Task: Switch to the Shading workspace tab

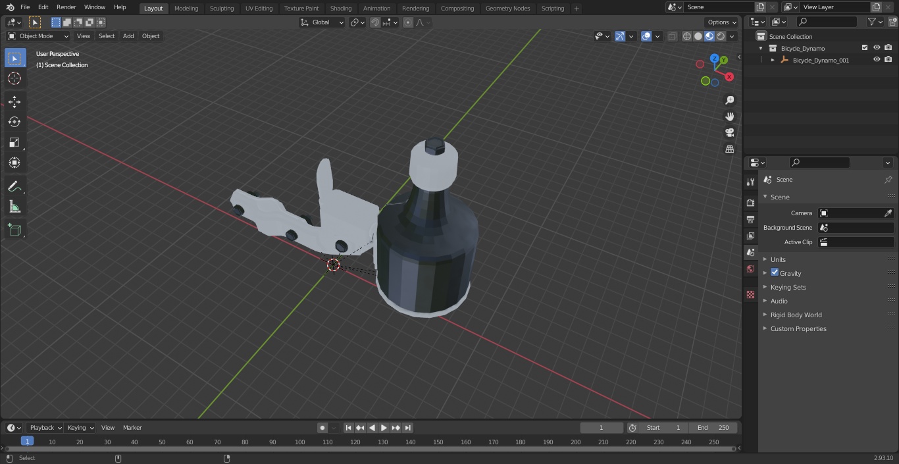Action: pyautogui.click(x=340, y=9)
